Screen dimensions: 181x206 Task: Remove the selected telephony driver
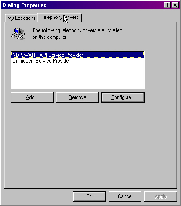(x=77, y=97)
